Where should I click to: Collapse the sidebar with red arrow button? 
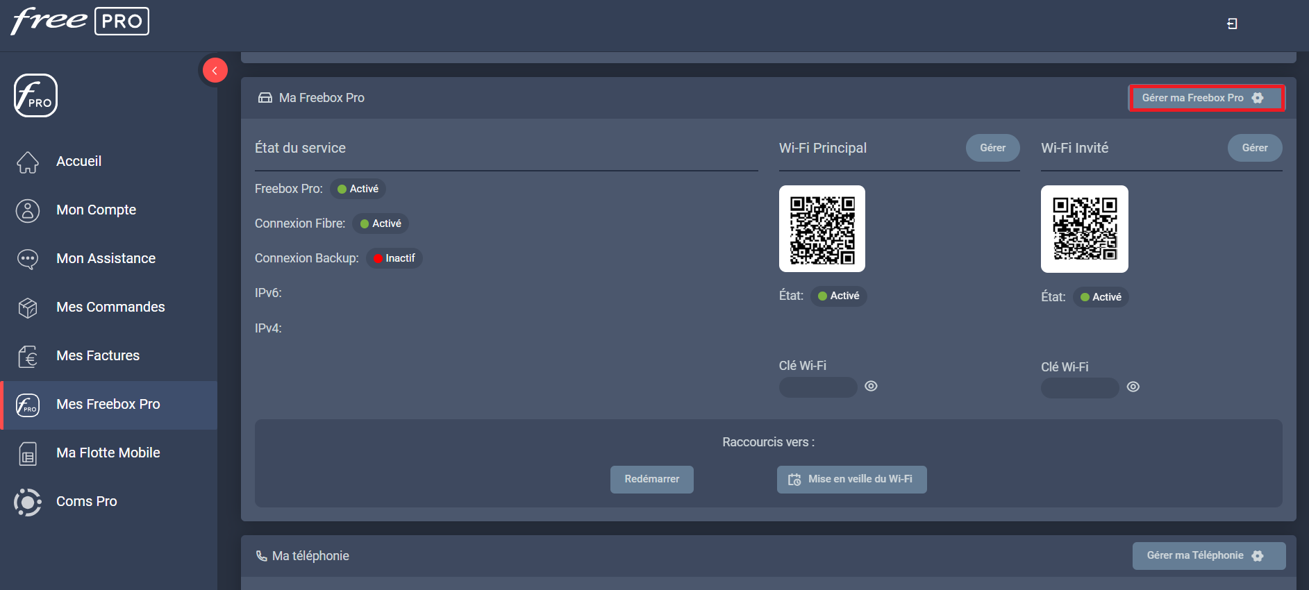pos(215,70)
